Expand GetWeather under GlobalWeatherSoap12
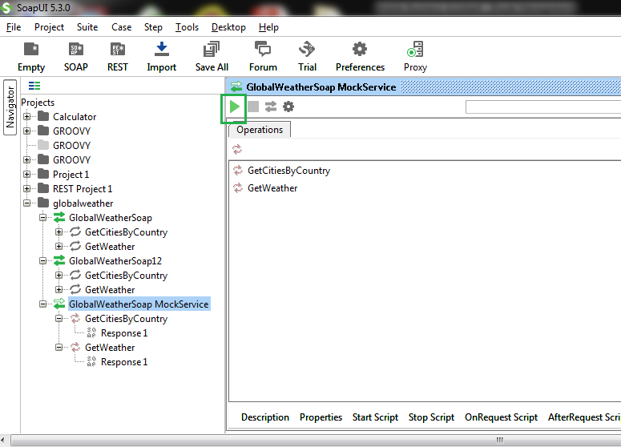 coord(59,289)
